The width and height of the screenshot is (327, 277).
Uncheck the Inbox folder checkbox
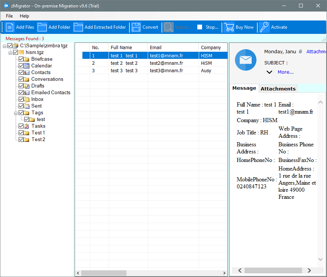coord(21,99)
